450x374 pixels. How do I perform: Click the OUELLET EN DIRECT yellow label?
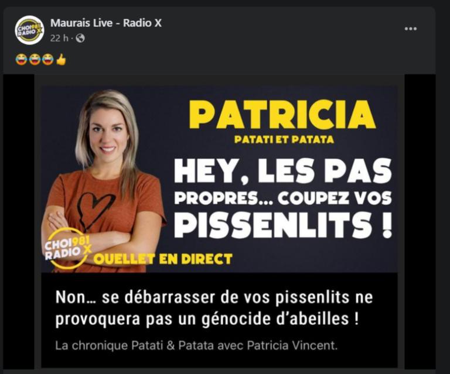click(x=163, y=259)
